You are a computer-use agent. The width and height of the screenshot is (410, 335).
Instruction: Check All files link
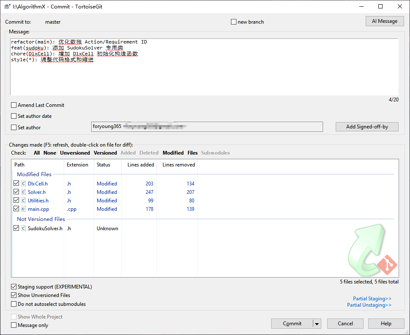pos(37,153)
